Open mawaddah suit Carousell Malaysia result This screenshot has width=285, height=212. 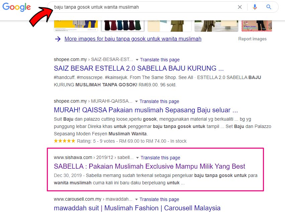(137, 208)
